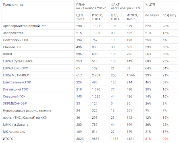The height and width of the screenshot is (143, 179).
Task: Select the Запорожсталь enterprise cell
Action: click(x=14, y=33)
